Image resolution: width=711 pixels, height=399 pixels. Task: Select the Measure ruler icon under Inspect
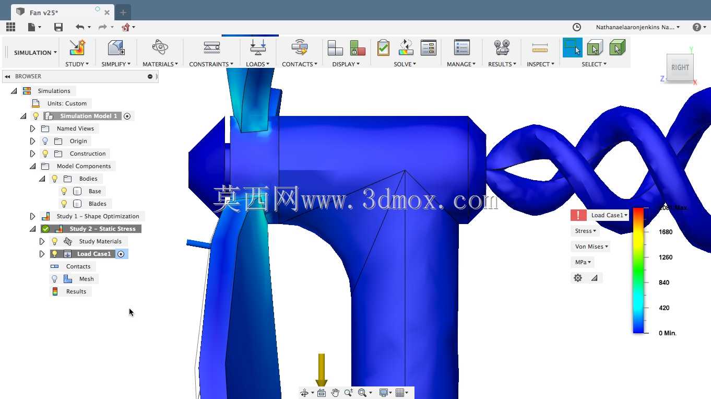tap(540, 48)
